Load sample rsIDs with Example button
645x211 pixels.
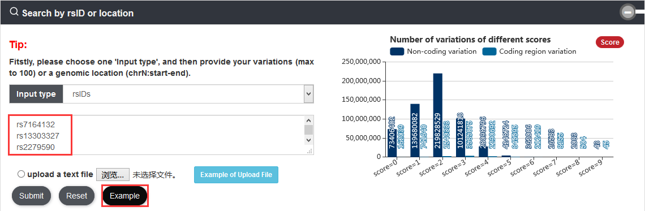(124, 196)
